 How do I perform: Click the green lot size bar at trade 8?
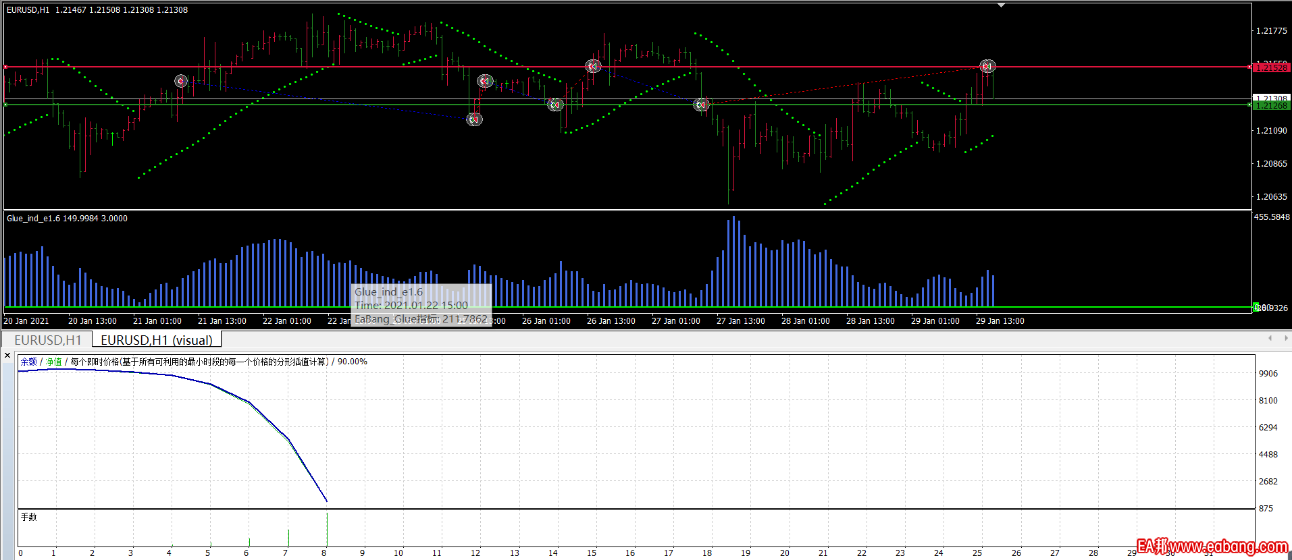tap(327, 530)
